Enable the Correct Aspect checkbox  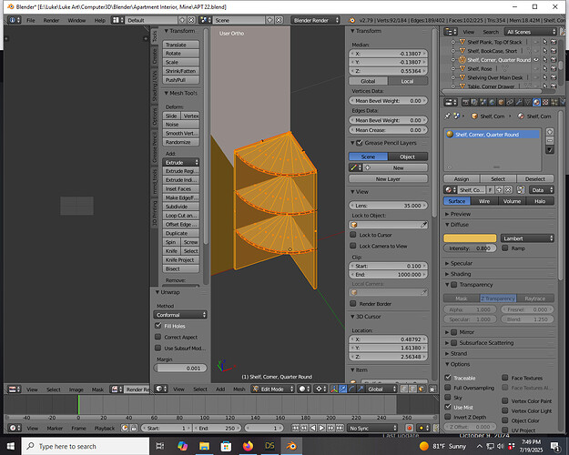point(157,337)
